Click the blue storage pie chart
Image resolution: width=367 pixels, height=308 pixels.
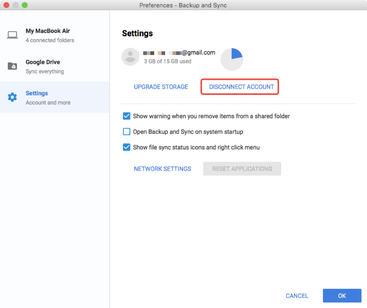(x=232, y=59)
